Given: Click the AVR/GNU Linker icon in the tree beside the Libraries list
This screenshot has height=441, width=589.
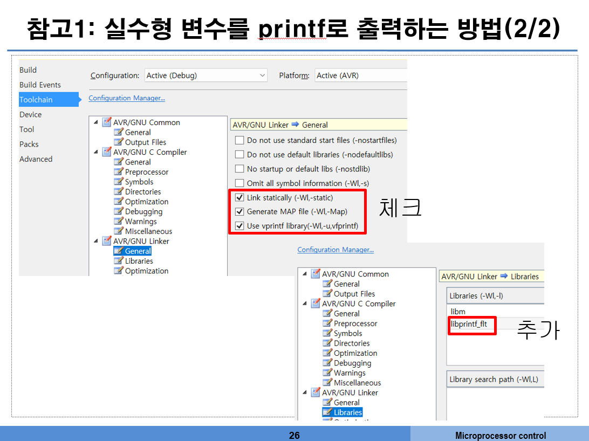Looking at the screenshot, I should [316, 392].
